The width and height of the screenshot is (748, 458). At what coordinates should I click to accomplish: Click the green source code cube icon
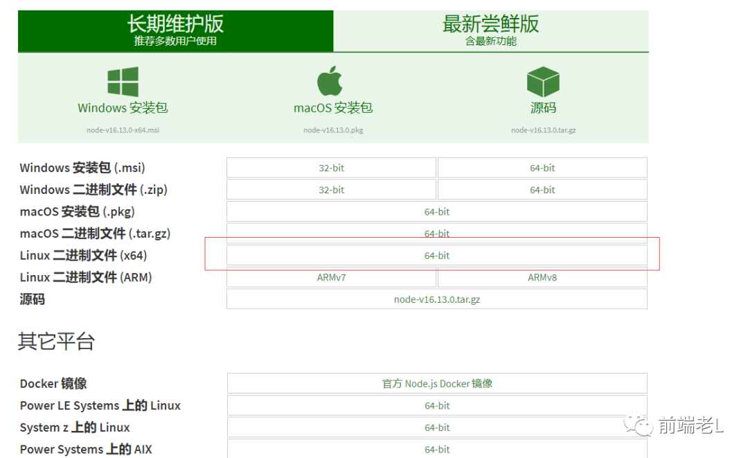pyautogui.click(x=543, y=82)
